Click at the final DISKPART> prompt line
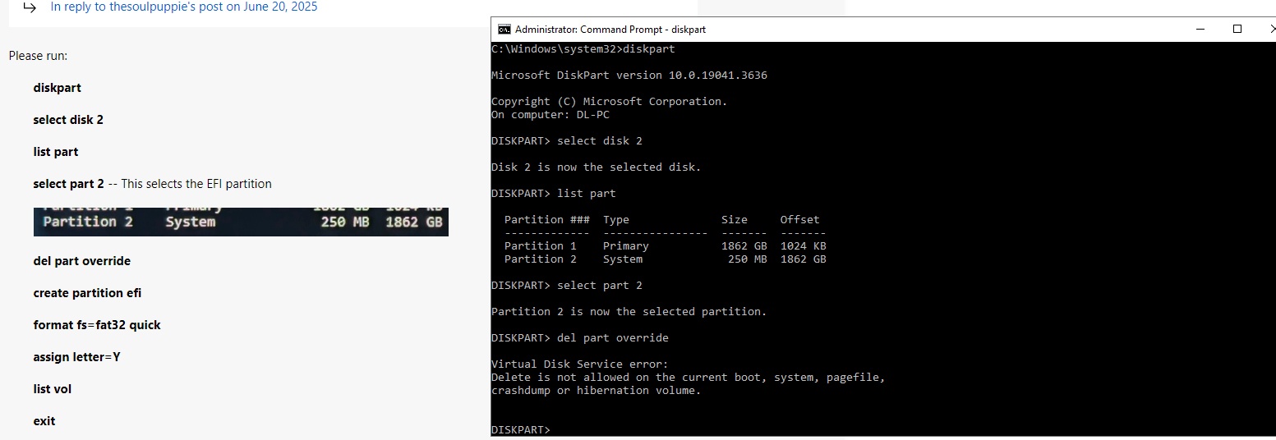This screenshot has width=1276, height=440. click(521, 430)
